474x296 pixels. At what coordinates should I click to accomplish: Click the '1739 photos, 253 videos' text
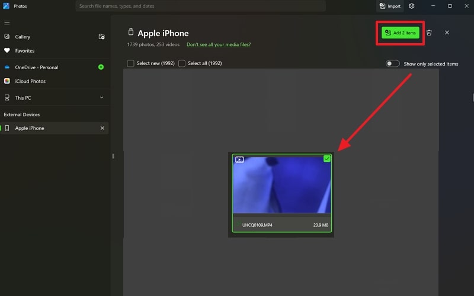tap(153, 44)
